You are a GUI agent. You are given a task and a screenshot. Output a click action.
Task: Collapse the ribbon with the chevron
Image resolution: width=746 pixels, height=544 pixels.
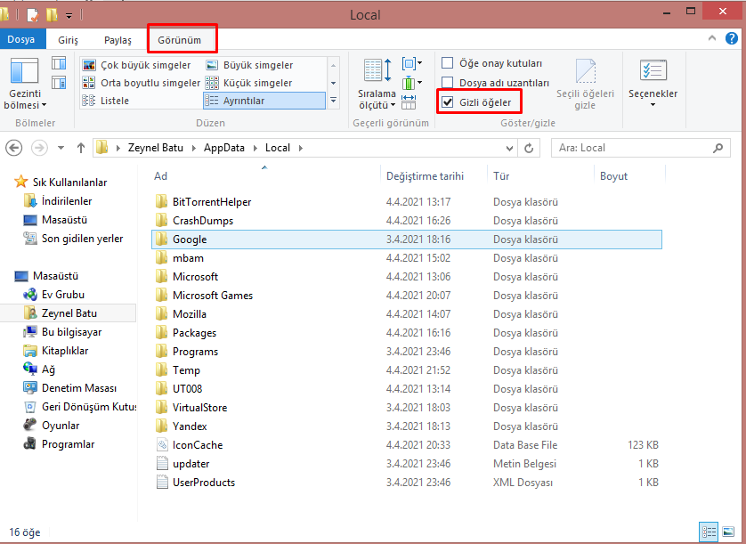coord(712,38)
